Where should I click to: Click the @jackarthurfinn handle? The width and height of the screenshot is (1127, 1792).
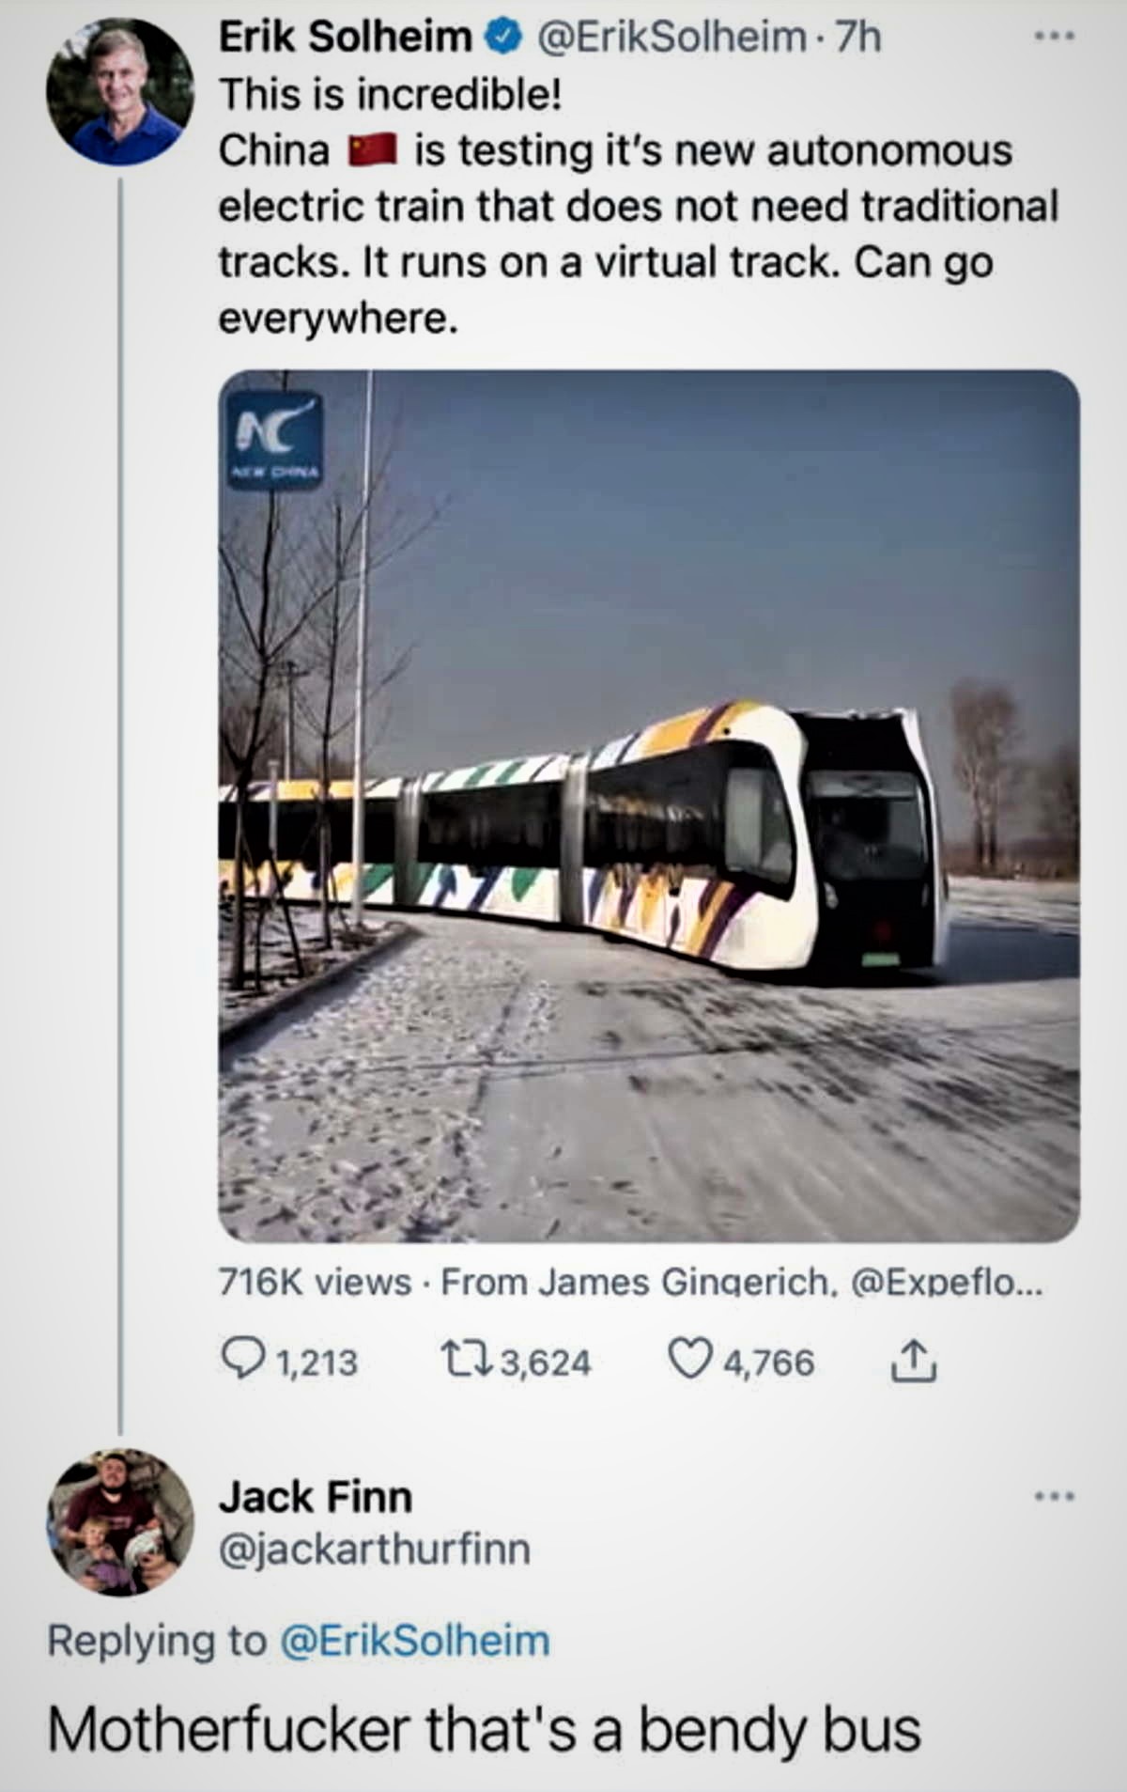point(375,1550)
